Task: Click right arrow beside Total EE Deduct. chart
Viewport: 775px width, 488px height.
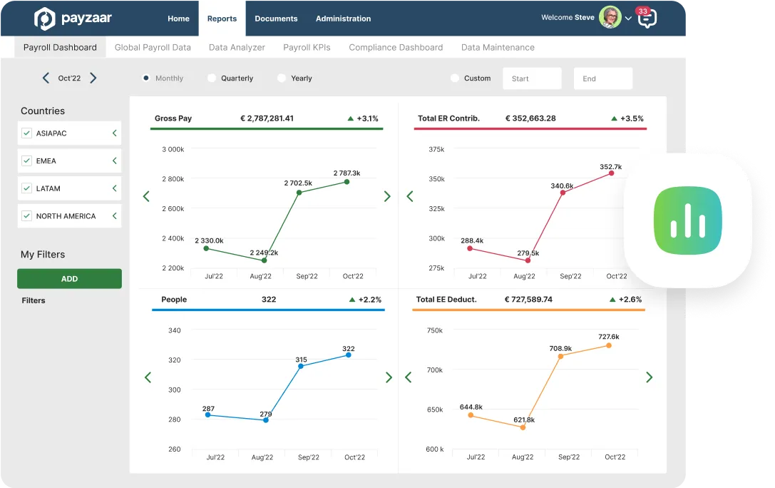Action: (649, 377)
